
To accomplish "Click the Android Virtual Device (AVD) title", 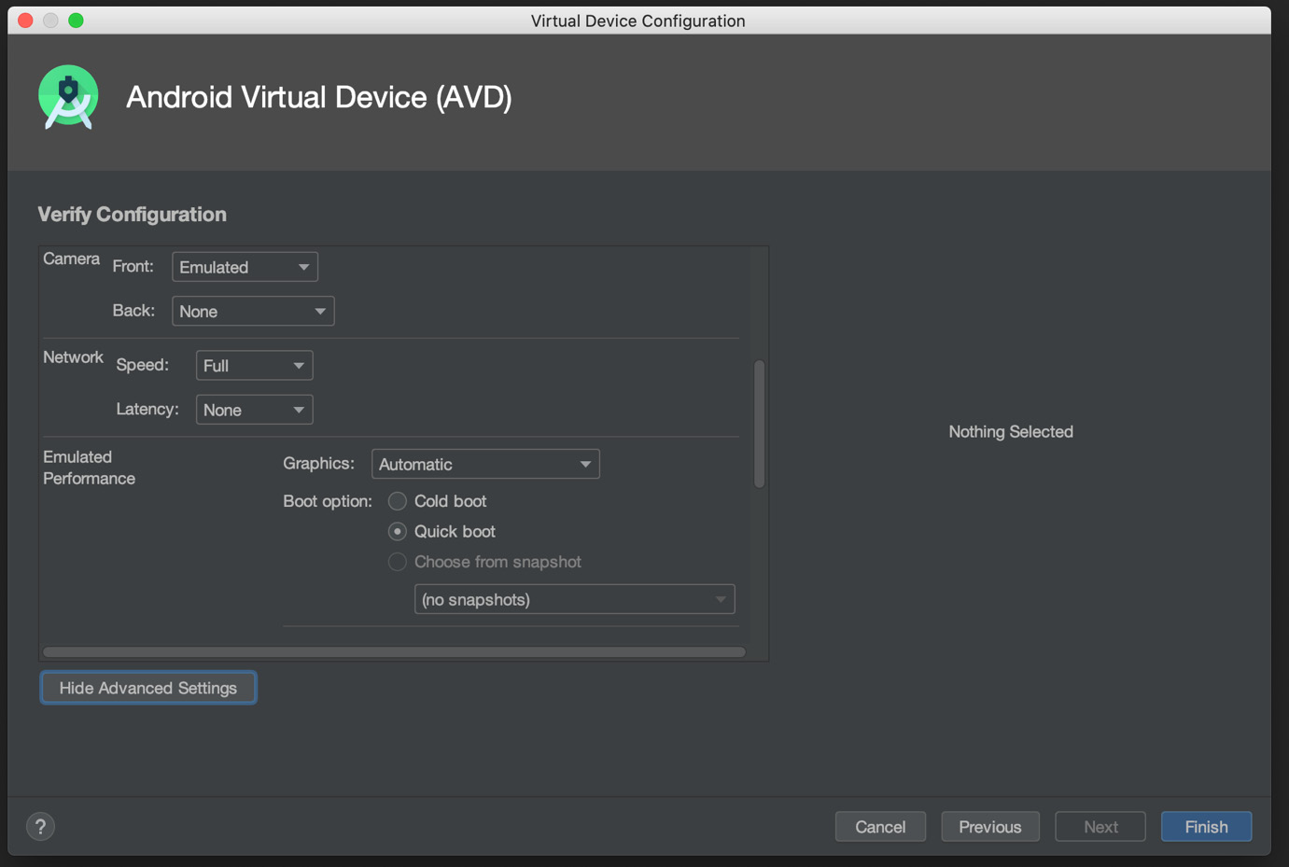I will pyautogui.click(x=319, y=97).
